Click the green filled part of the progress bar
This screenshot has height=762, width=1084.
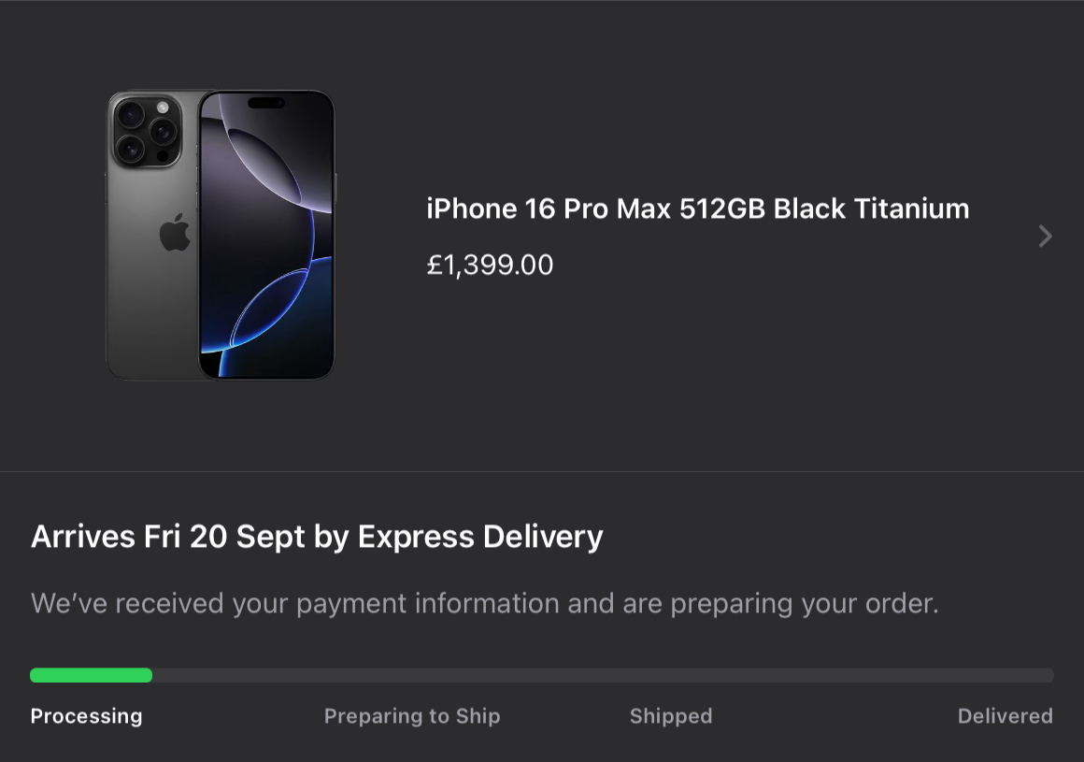(91, 675)
